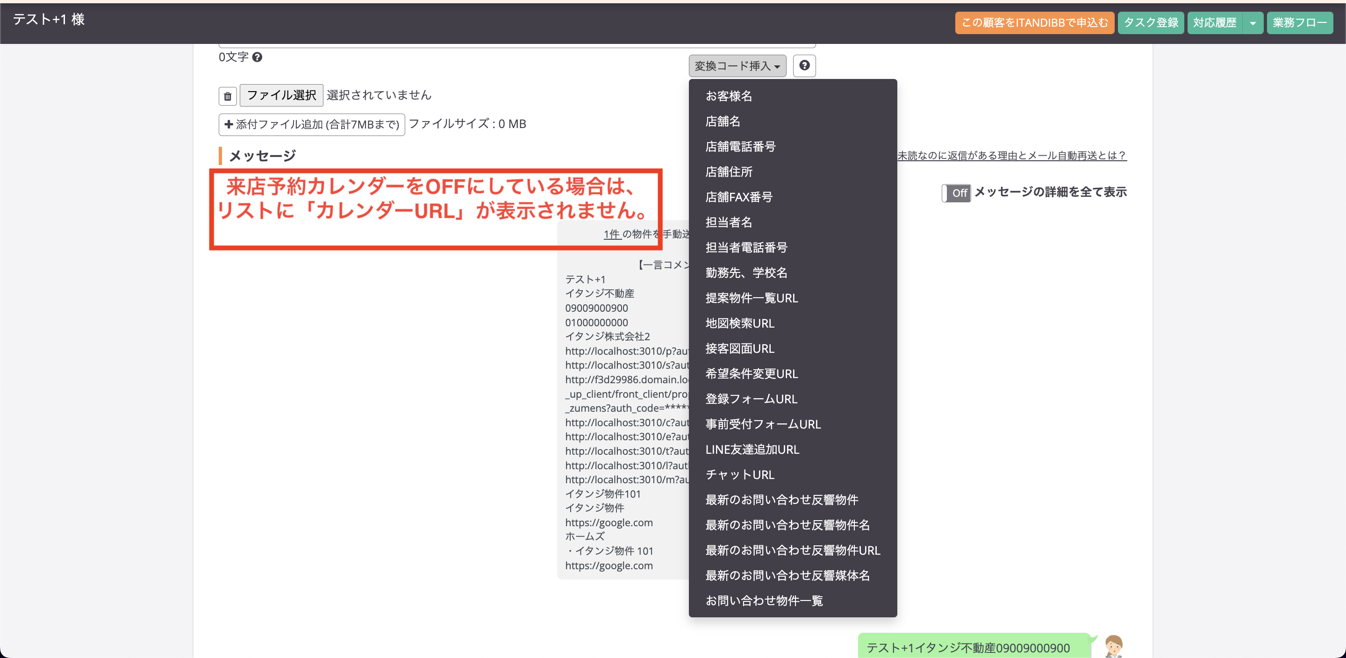Select 担当者電話番号 menu item
The height and width of the screenshot is (658, 1346).
793,247
